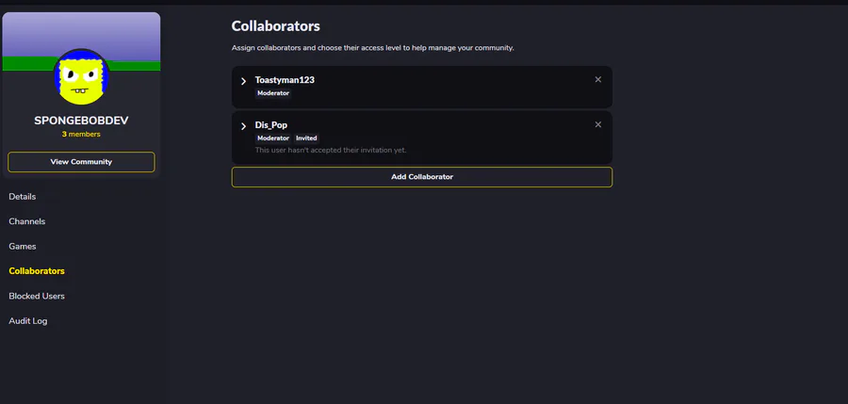Open the Blocked Users section
This screenshot has height=404, width=848.
coord(37,296)
